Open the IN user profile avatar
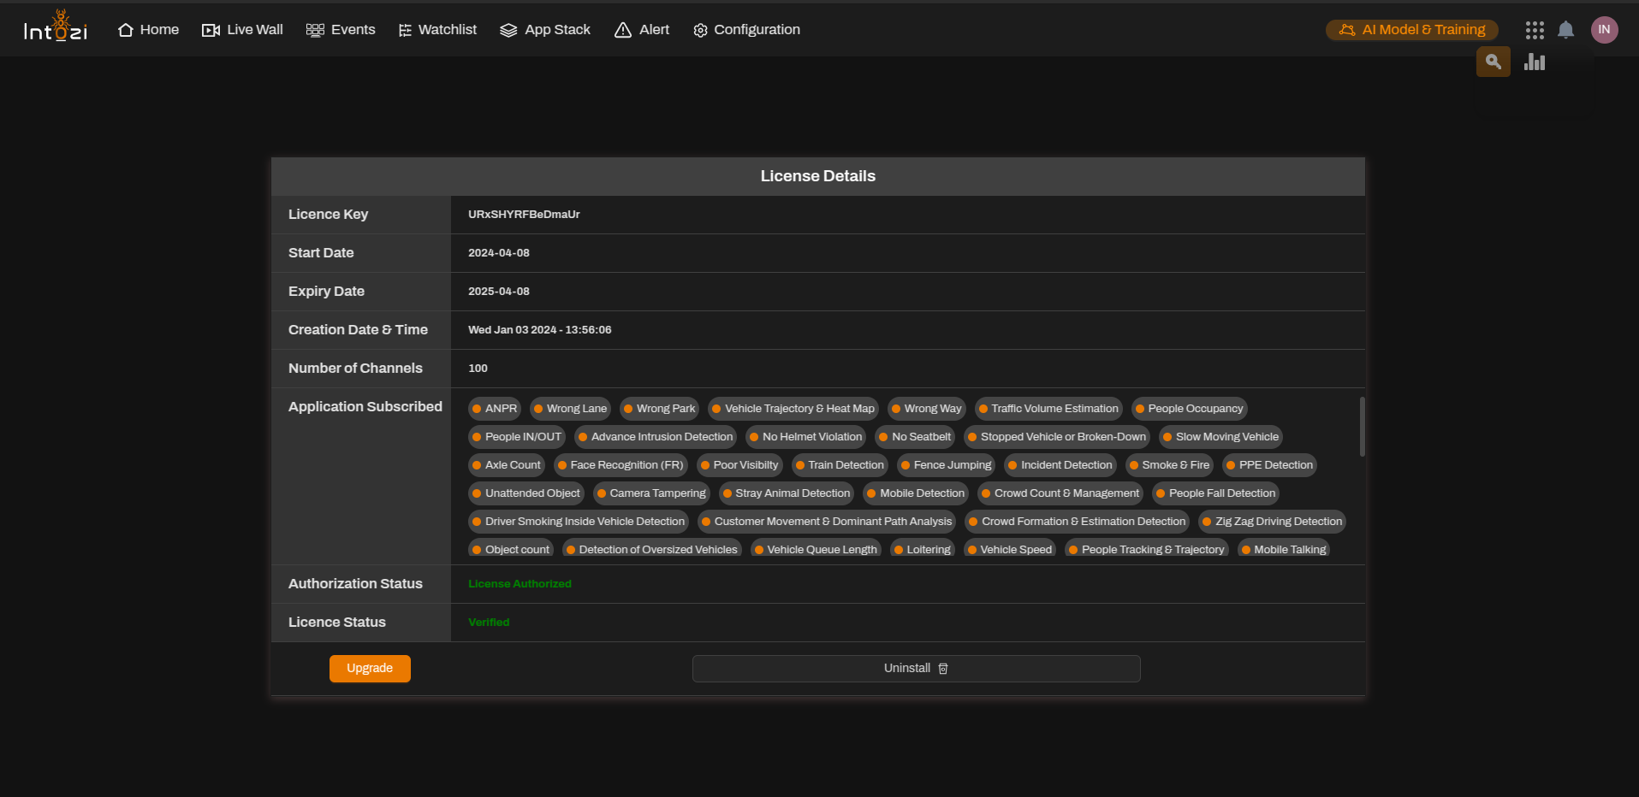 click(x=1604, y=30)
